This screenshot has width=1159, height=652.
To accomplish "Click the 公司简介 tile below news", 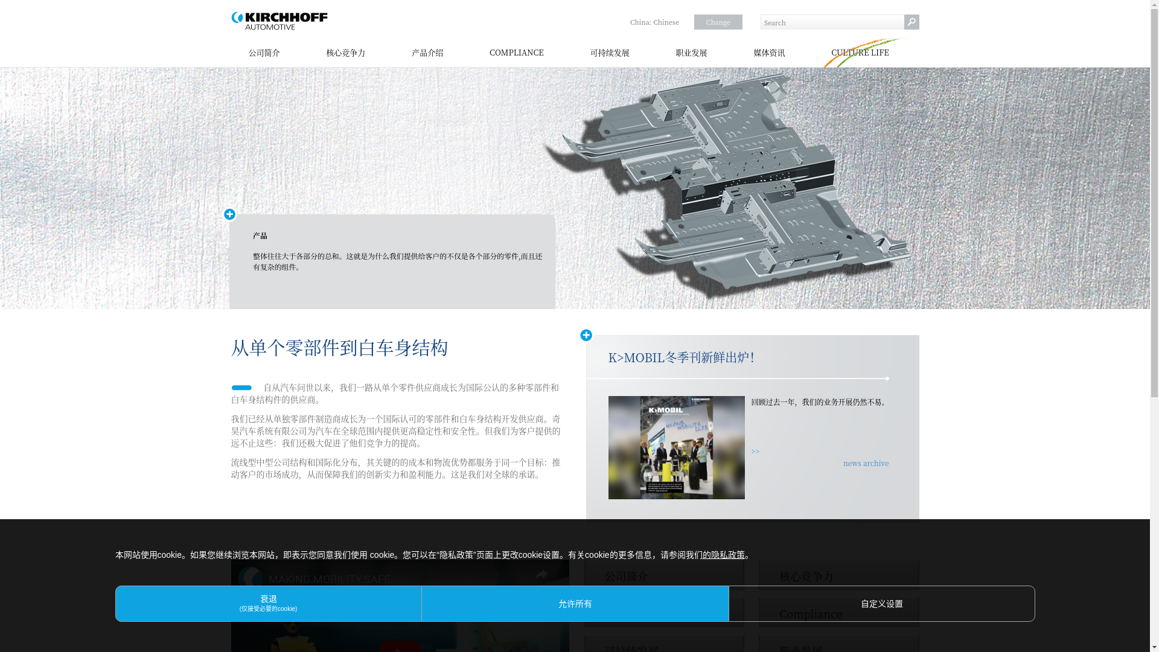I will coord(664,575).
